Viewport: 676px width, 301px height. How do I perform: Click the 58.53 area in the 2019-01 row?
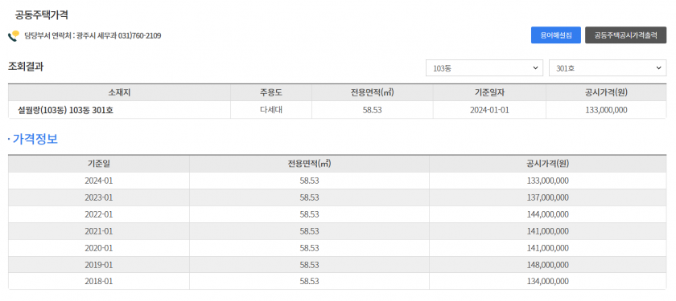(309, 264)
